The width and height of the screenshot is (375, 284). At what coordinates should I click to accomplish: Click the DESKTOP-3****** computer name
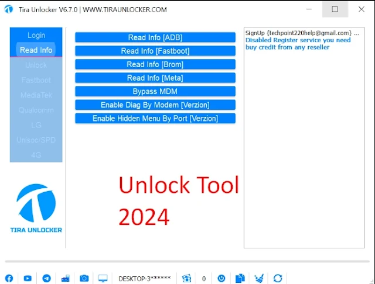[145, 279]
